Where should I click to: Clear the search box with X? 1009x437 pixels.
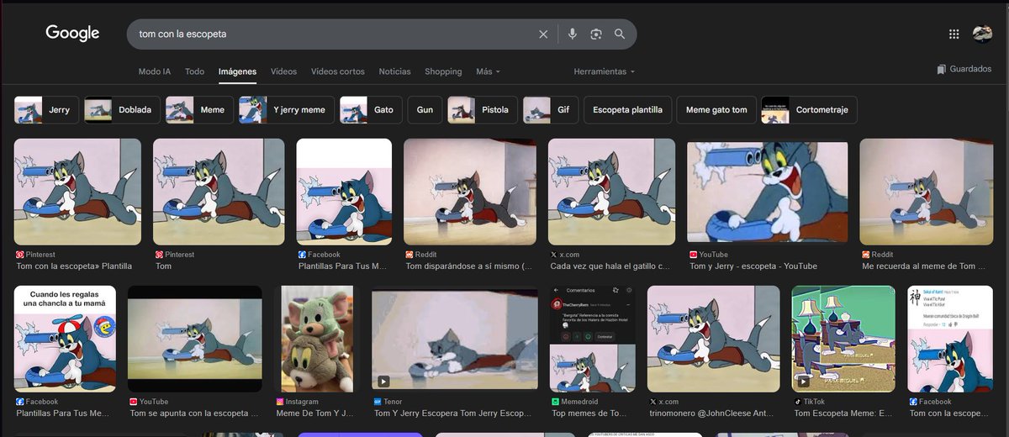click(x=543, y=34)
